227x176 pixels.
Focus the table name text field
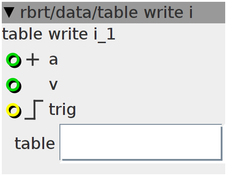coord(141,142)
